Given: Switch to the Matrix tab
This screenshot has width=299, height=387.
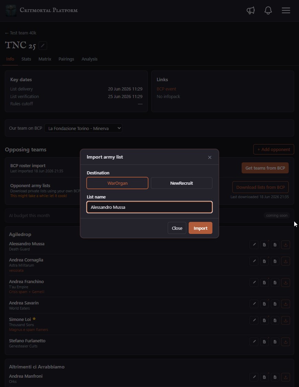Looking at the screenshot, I should tap(45, 59).
